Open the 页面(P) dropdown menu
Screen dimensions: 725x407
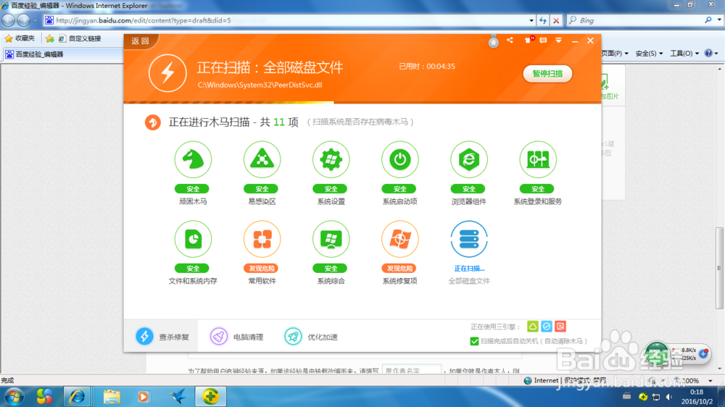point(615,54)
